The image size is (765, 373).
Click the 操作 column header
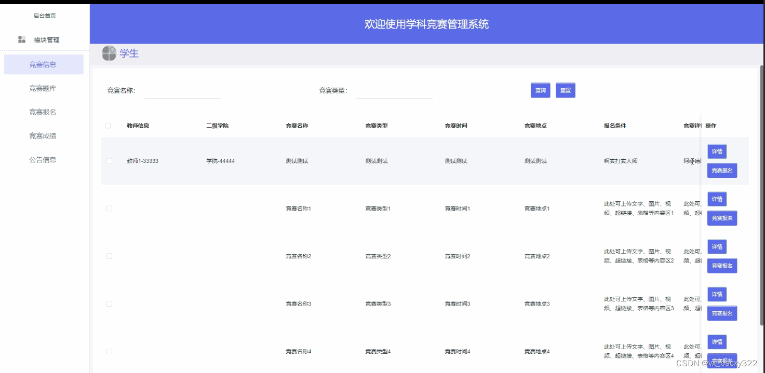pyautogui.click(x=711, y=126)
